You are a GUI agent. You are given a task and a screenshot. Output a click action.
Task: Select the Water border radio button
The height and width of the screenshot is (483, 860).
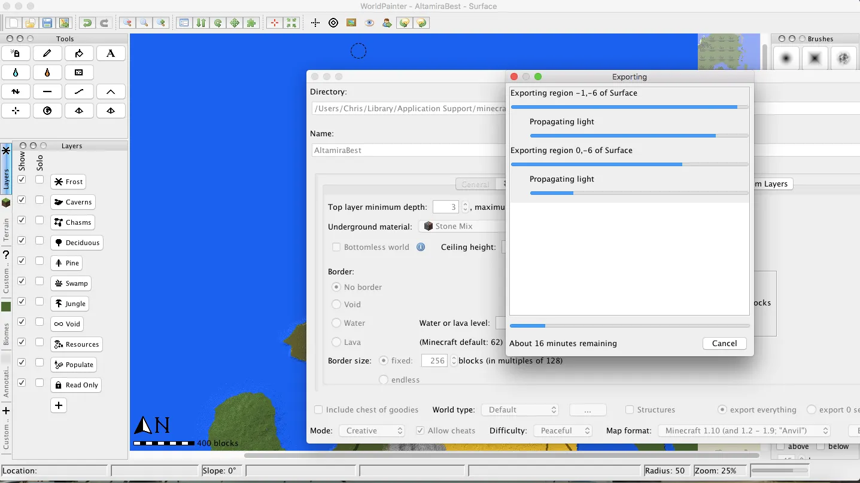(336, 323)
